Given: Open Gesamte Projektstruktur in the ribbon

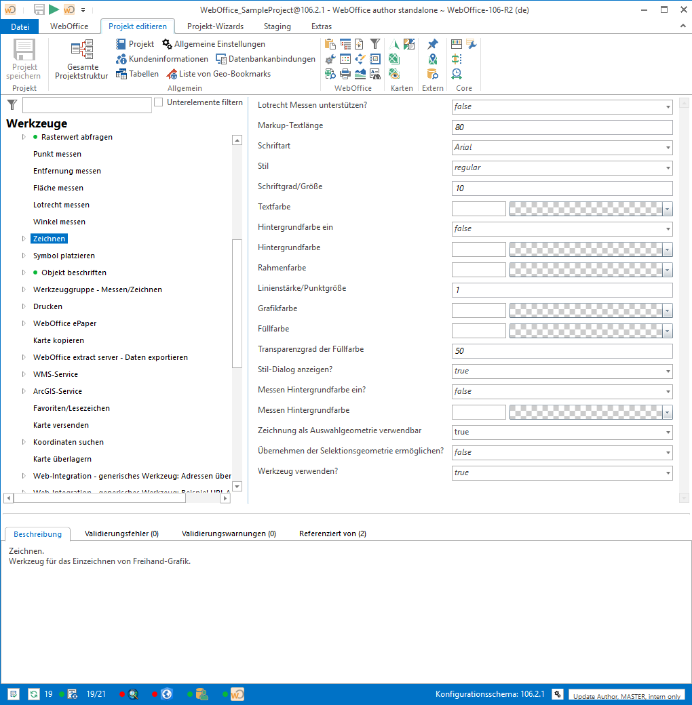Looking at the screenshot, I should coord(82,60).
